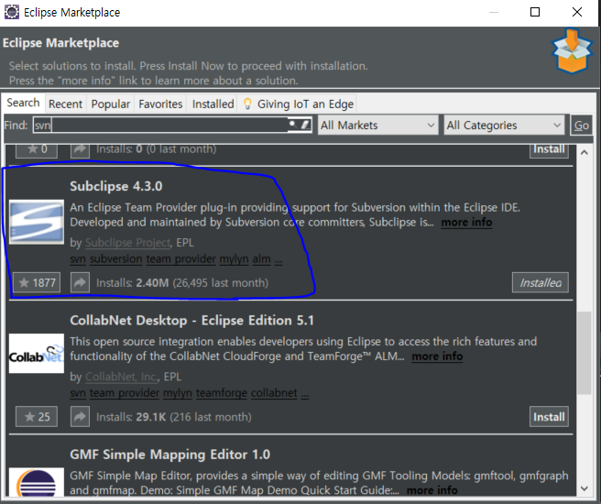This screenshot has height=504, width=601.
Task: Install CollabNet Desktop Eclipse Edition
Action: (549, 417)
